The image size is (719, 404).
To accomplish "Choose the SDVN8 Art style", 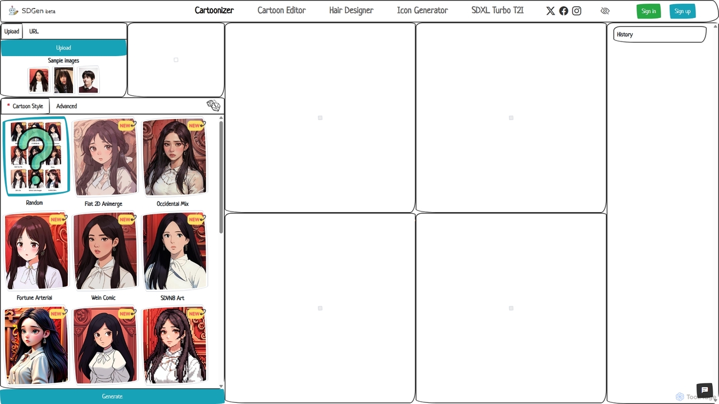I will [174, 251].
